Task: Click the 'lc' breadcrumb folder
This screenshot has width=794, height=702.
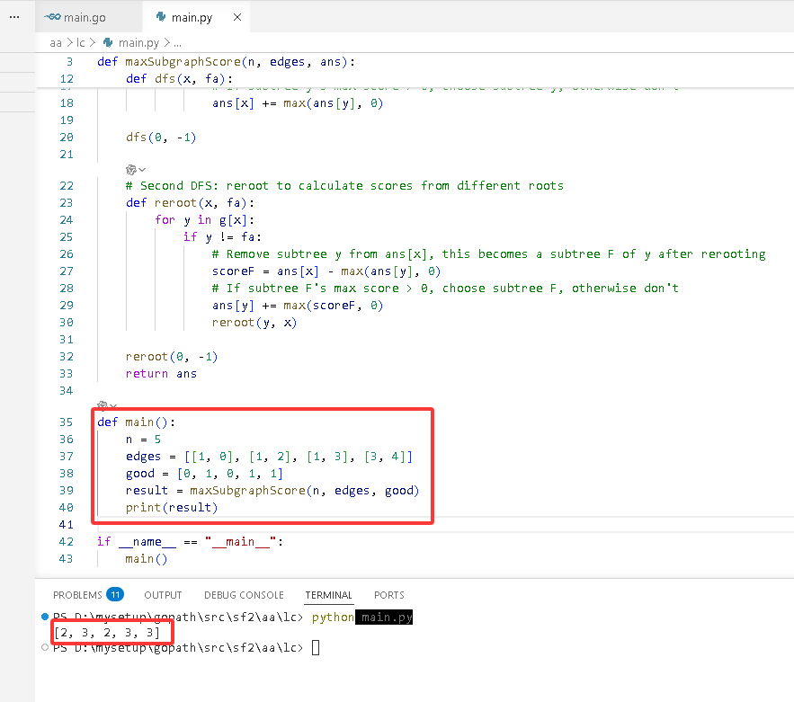Action: pyautogui.click(x=81, y=43)
